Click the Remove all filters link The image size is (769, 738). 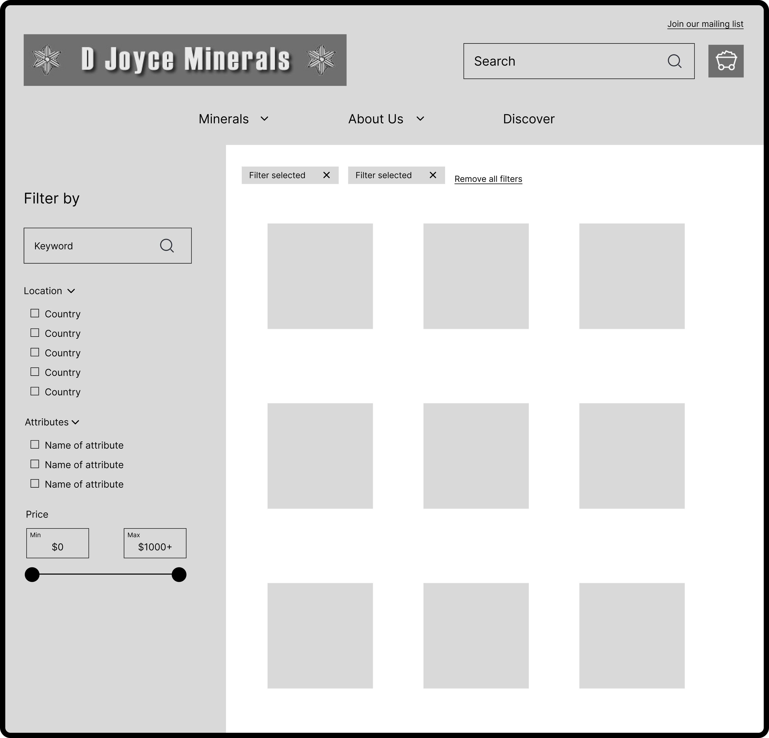(488, 179)
